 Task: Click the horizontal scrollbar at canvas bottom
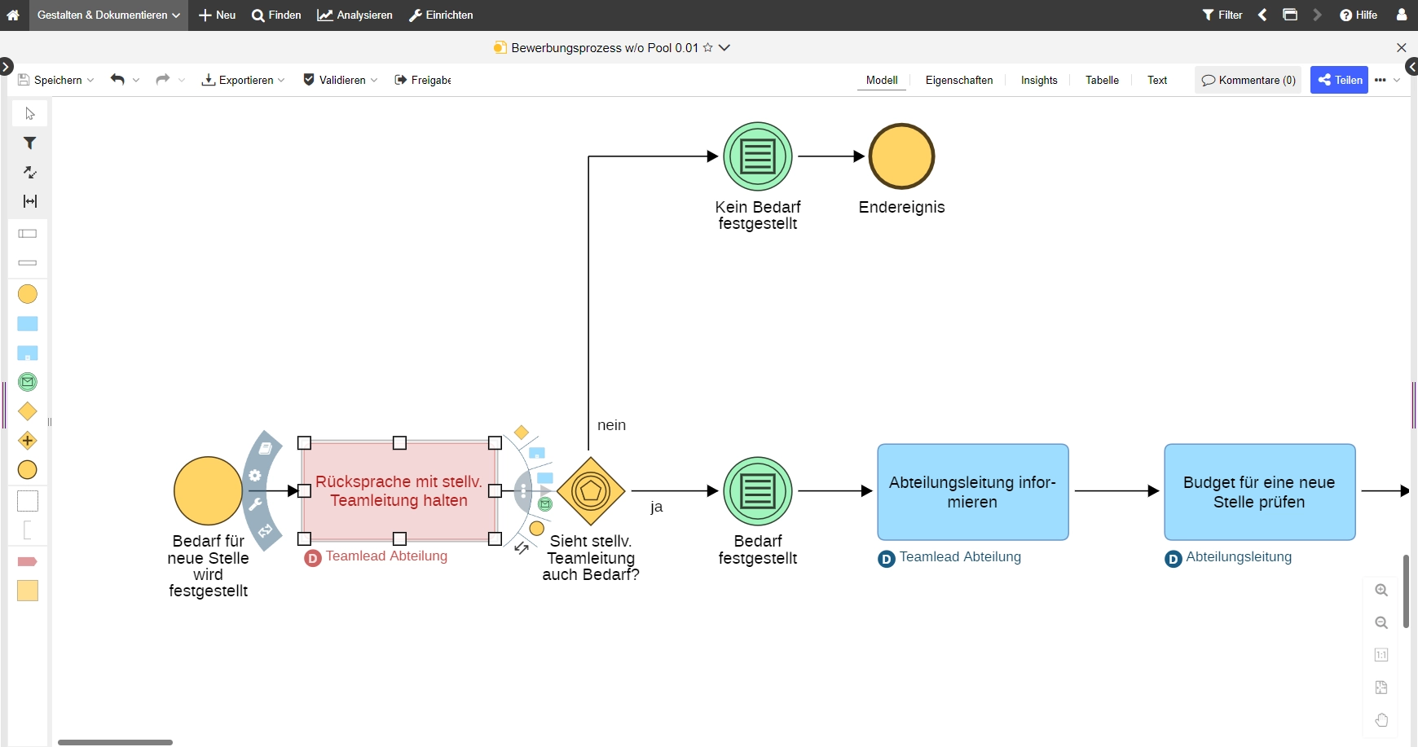point(115,742)
